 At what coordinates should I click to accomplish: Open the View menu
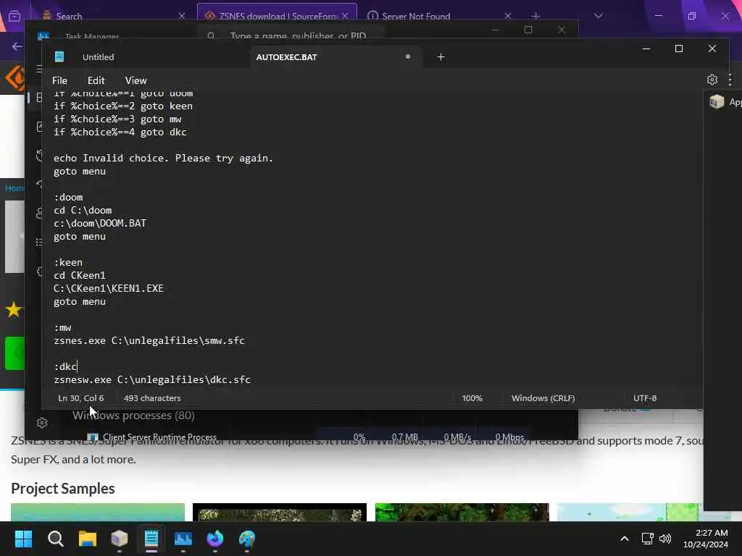(x=136, y=80)
